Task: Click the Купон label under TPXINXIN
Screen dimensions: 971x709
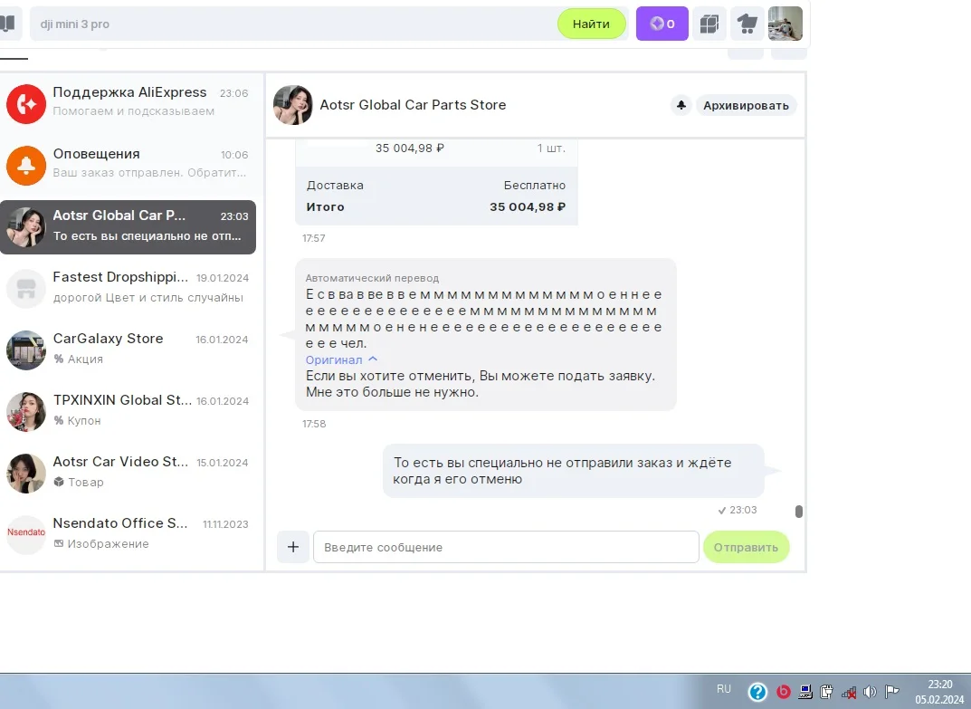Action: point(78,421)
